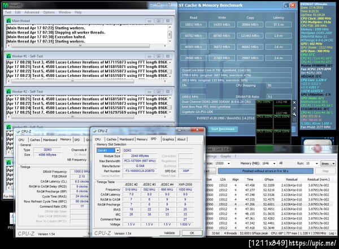Screen dimensions: 339x249
Task: Click the Worker #1 horizontal scrollbar
Action: click(72, 81)
